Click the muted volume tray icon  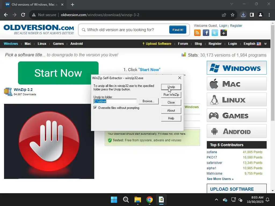point(240,200)
